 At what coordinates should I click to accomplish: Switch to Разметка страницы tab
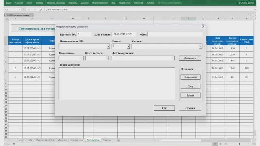pos(56,3)
